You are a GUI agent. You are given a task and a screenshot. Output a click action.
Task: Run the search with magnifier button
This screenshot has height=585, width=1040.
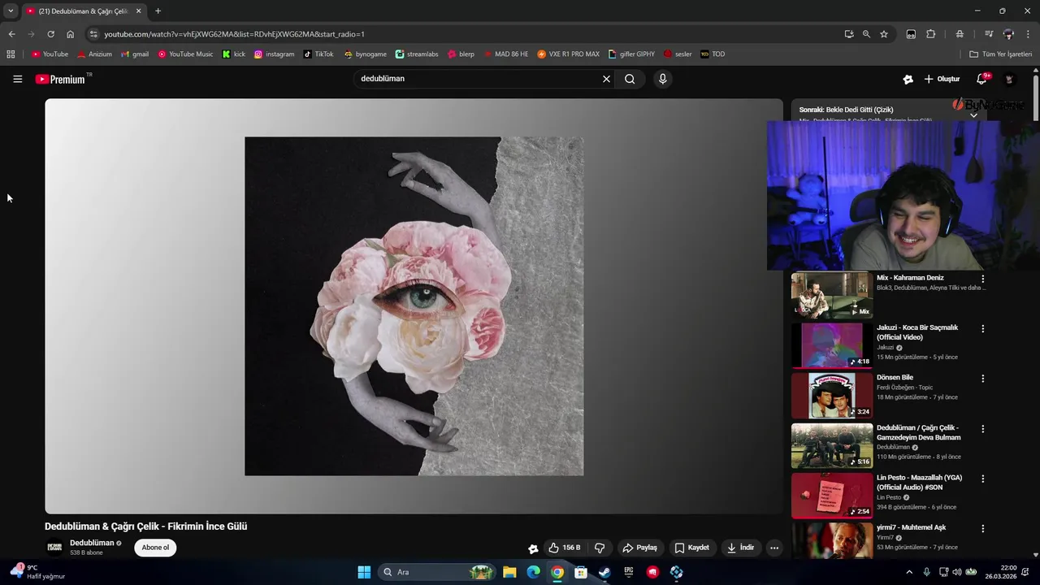[630, 79]
